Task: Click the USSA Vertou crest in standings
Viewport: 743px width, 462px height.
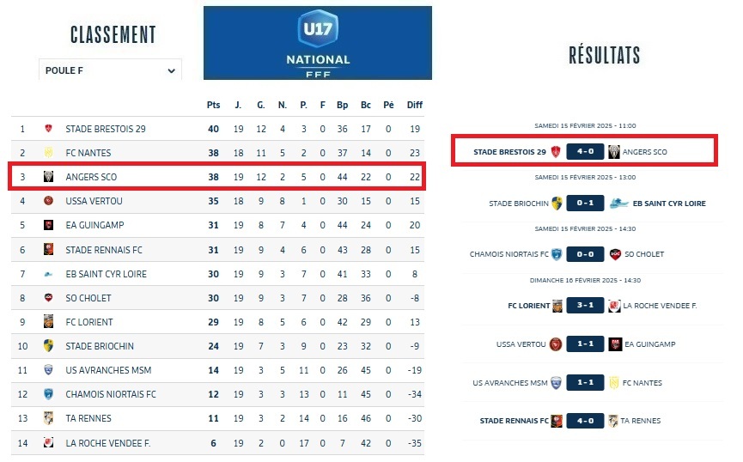Action: [x=49, y=201]
